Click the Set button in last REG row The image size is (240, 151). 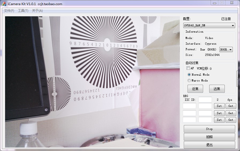[219, 120]
